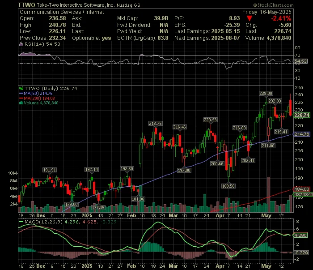Click the P/E value -8.93
This screenshot has width=313, height=270.
click(x=233, y=18)
